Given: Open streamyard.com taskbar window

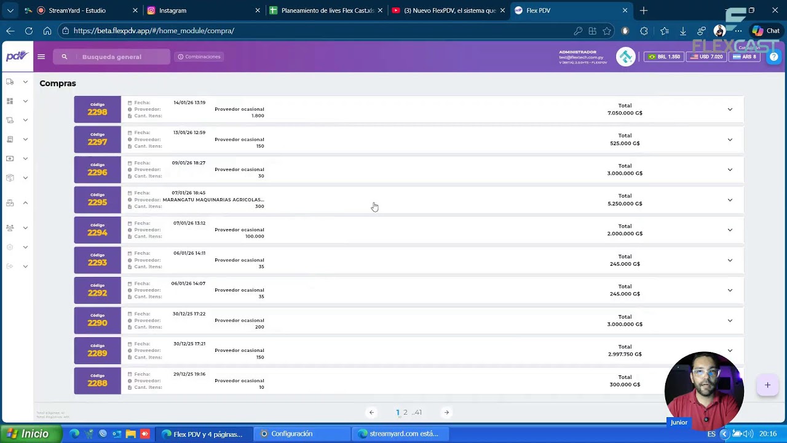Looking at the screenshot, I should point(400,434).
